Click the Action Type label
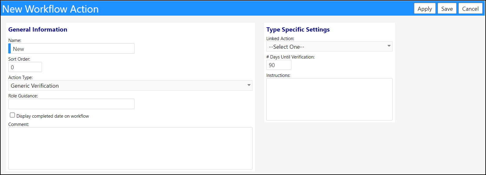Image resolution: width=486 pixels, height=175 pixels. coord(21,78)
